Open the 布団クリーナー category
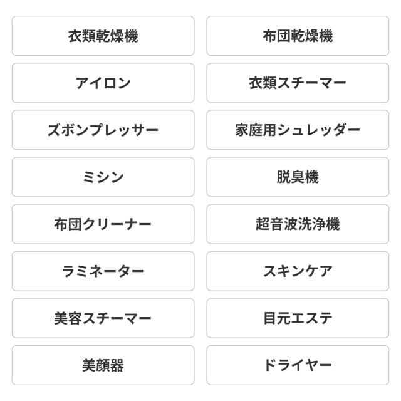Screen dimensions: 401x401 103,224
